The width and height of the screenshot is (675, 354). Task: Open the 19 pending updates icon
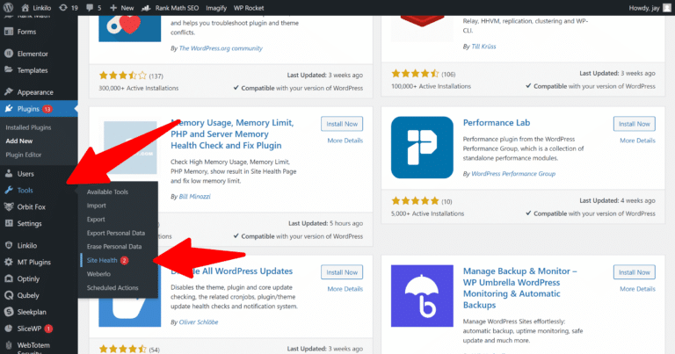[69, 8]
